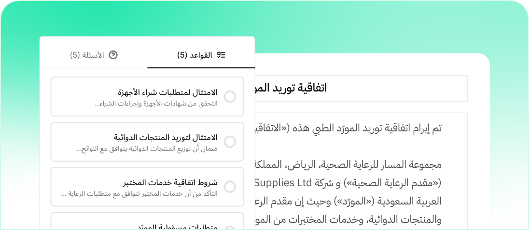The height and width of the screenshot is (230, 529).
Task: Click the question mark icon beside الأسئلة
Action: click(x=113, y=55)
